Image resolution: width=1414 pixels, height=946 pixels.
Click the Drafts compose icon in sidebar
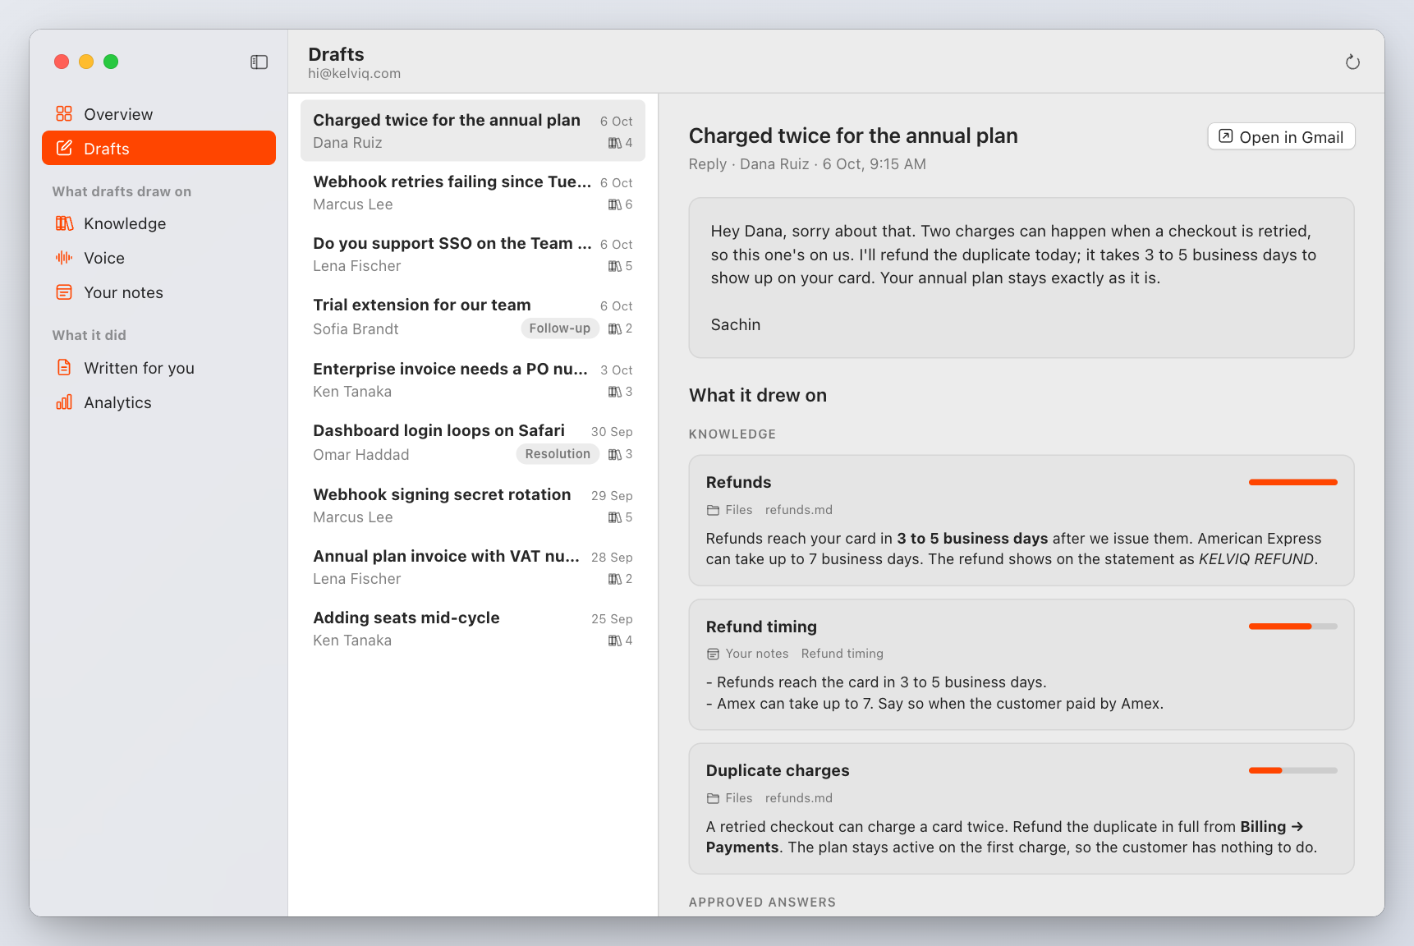click(64, 148)
